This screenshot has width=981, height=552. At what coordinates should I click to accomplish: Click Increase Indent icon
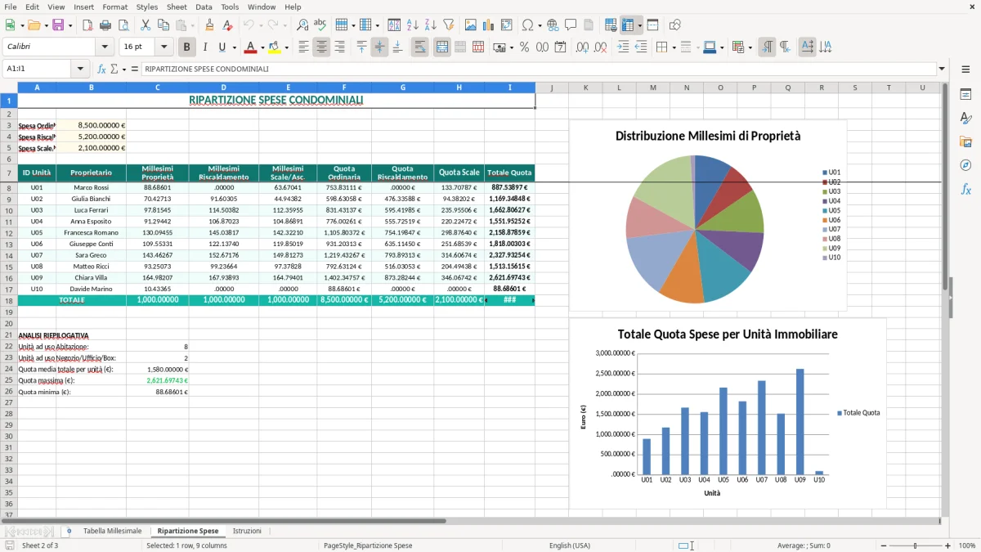(623, 47)
